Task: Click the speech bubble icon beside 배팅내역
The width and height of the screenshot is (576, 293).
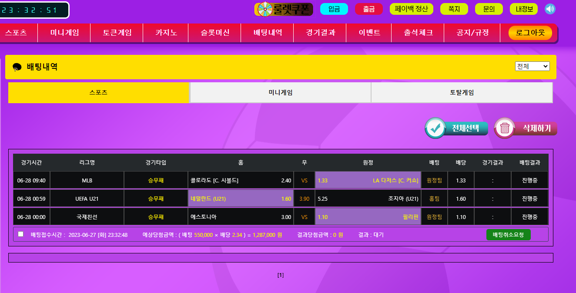Action: (17, 67)
